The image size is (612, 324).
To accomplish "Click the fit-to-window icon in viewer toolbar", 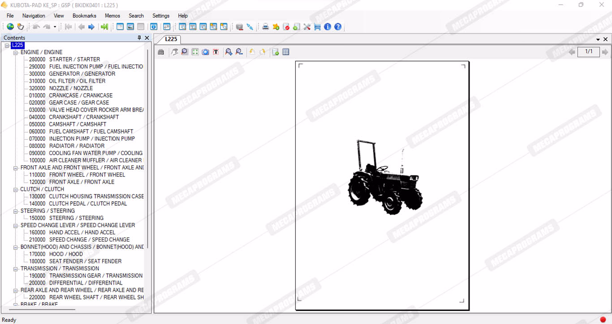I will tap(195, 52).
